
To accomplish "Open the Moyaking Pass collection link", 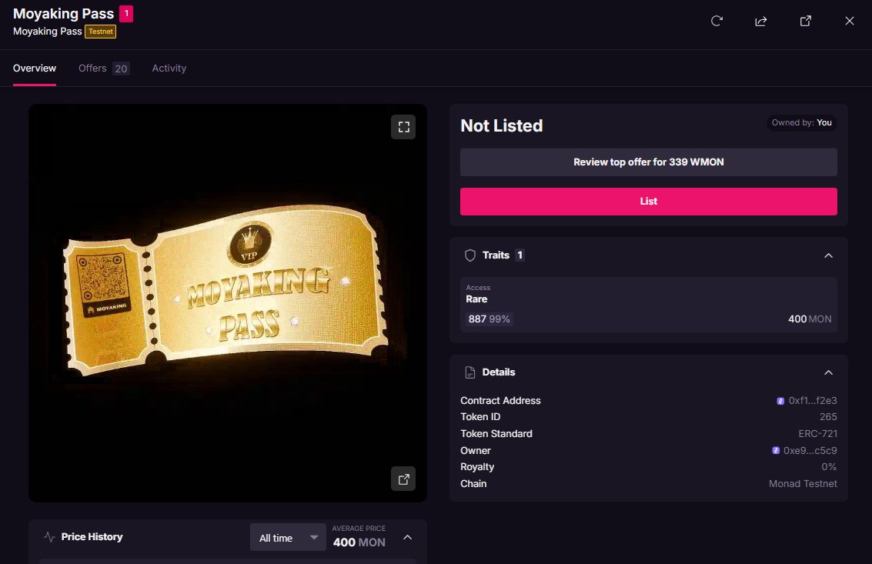I will 47,31.
